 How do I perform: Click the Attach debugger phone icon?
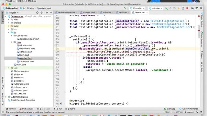[x=183, y=8]
